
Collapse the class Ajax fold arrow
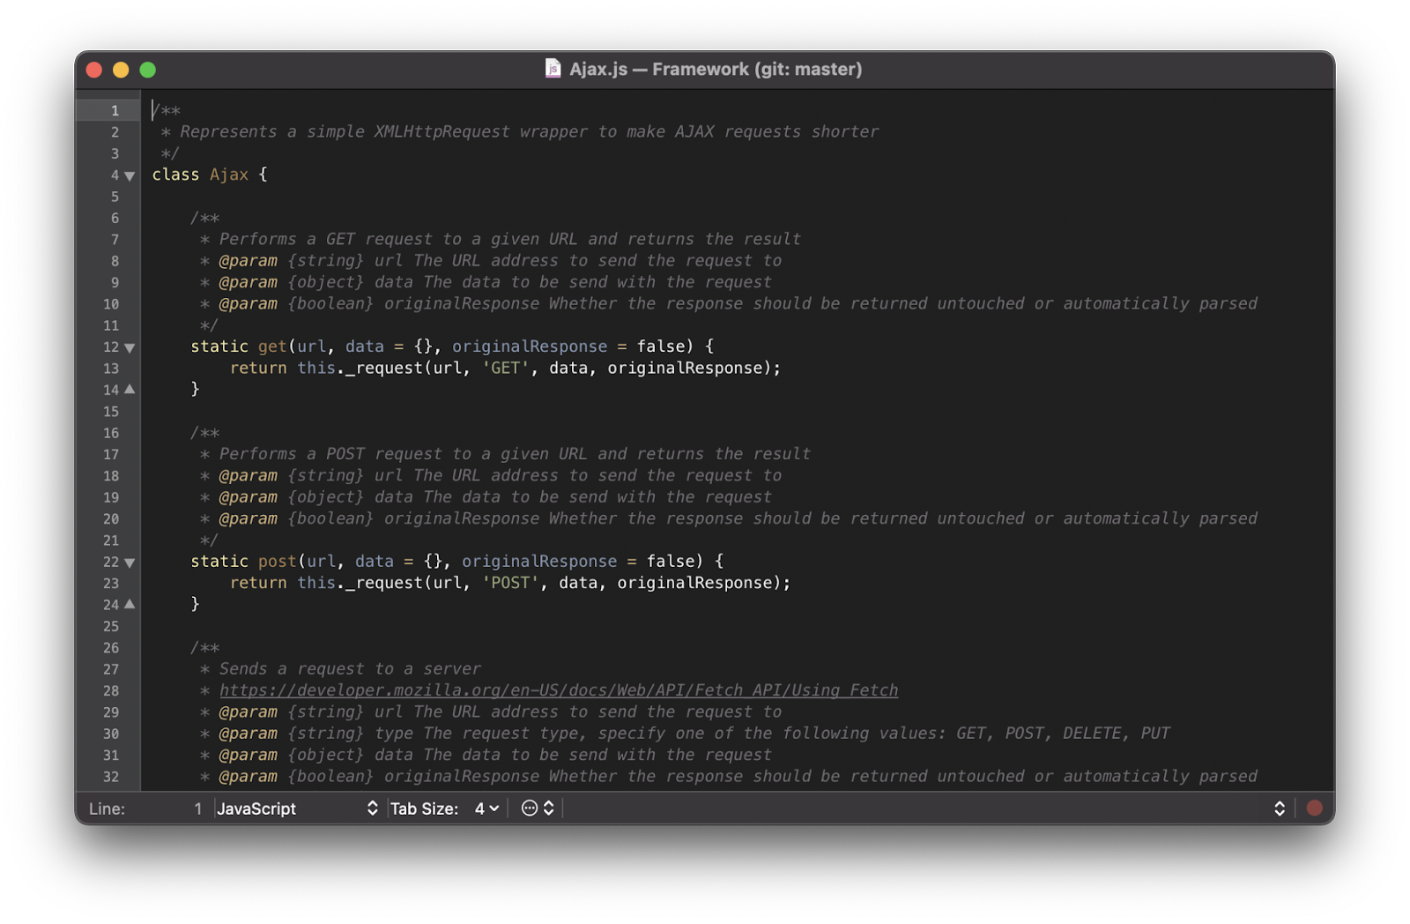(x=130, y=175)
